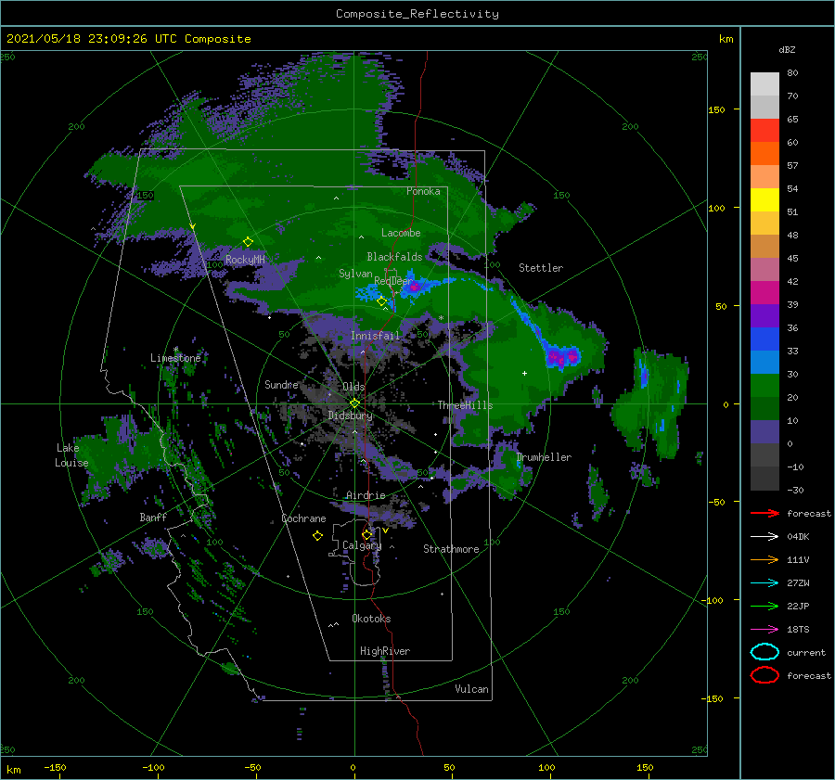
Task: Click the cyan 27ZW arrow icon
Action: 764,583
